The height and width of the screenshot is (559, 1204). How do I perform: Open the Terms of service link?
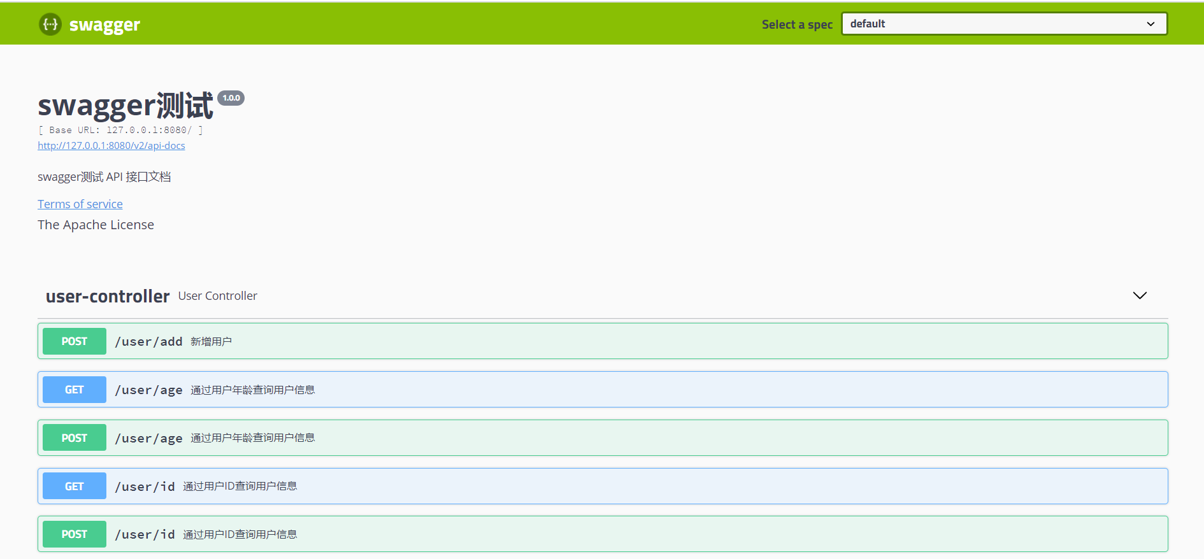pos(80,204)
